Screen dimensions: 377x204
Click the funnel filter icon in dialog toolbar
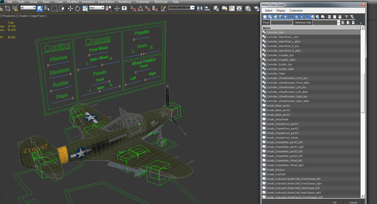(x=346, y=17)
